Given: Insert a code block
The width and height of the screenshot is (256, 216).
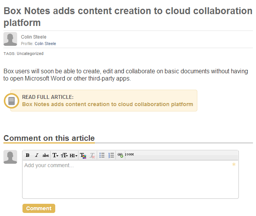Looking at the screenshot, I should click(130, 154).
